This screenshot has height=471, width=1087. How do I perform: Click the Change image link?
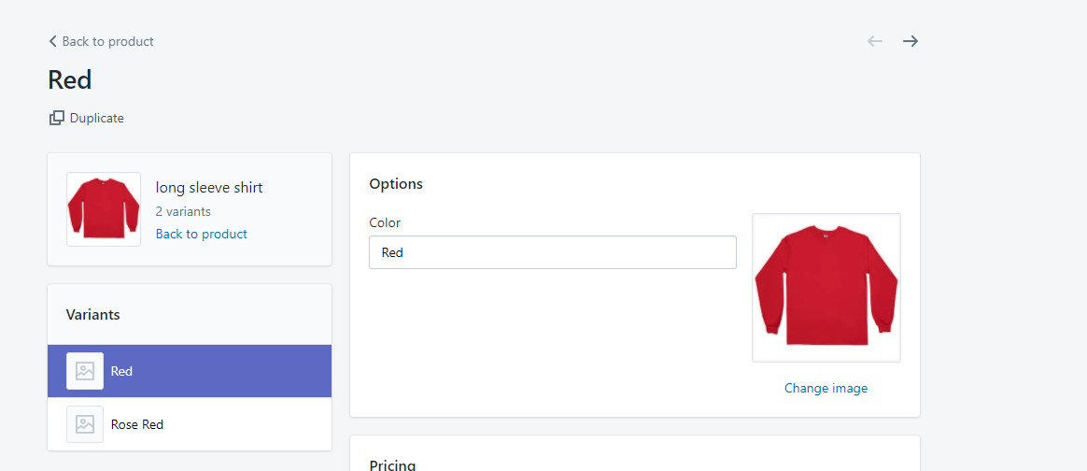point(826,388)
